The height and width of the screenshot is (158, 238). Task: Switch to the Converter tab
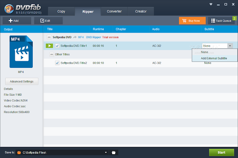pyautogui.click(x=114, y=11)
